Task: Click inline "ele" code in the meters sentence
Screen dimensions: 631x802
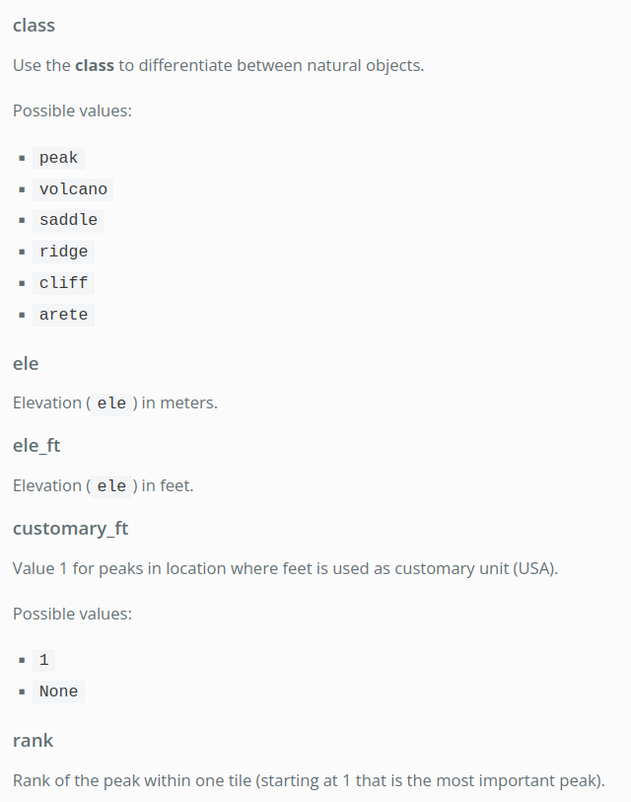Action: [111, 403]
